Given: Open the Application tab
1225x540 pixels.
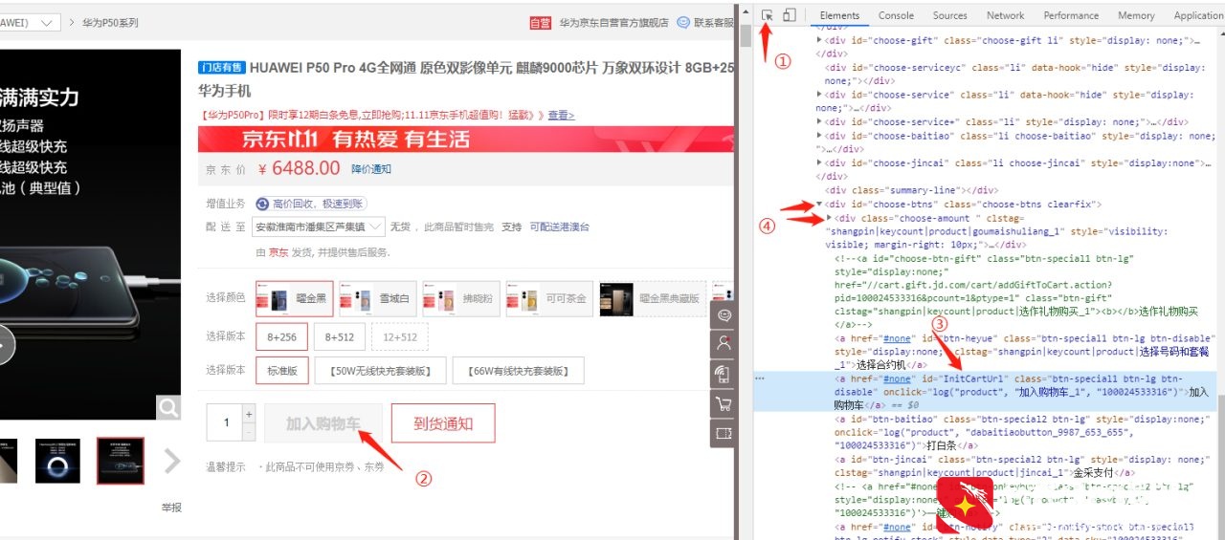Looking at the screenshot, I should point(1198,15).
